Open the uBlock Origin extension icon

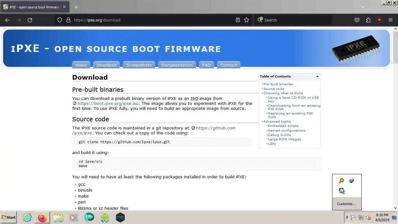(x=379, y=20)
